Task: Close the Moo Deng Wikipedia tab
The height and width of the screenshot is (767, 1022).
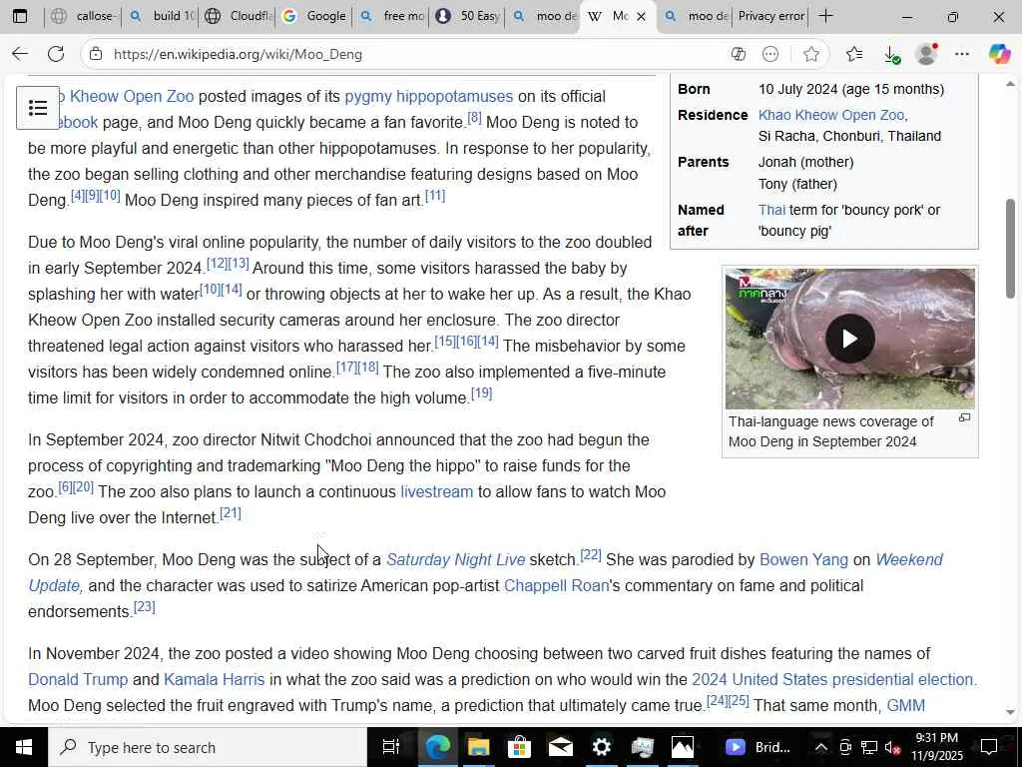Action: tap(642, 17)
